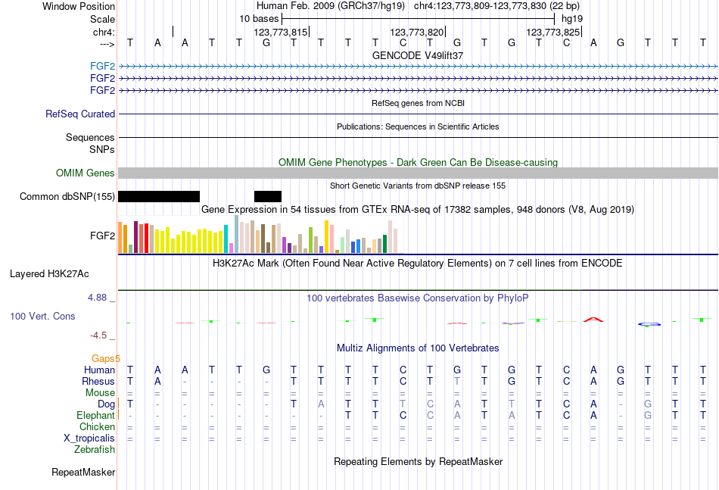Open the GTEx 'Gene Expression in 54 tissues' title
This screenshot has width=719, height=490.
[x=418, y=210]
